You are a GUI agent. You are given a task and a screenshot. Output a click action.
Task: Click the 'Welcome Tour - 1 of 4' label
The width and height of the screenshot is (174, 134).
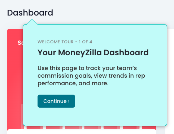(65, 42)
